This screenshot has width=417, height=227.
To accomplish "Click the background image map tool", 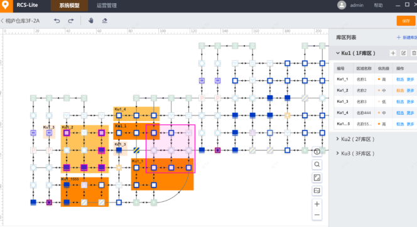I will 317,191.
